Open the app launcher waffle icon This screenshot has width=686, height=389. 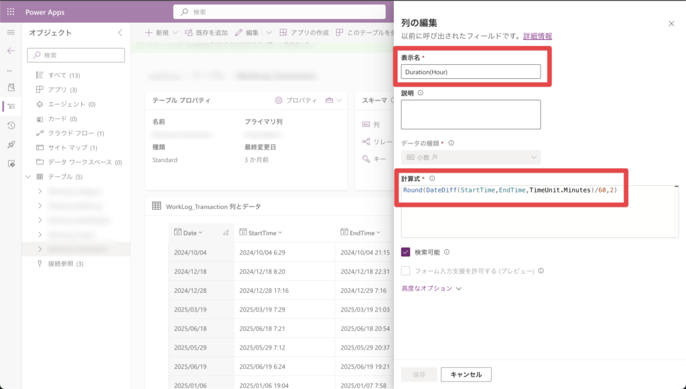(11, 11)
